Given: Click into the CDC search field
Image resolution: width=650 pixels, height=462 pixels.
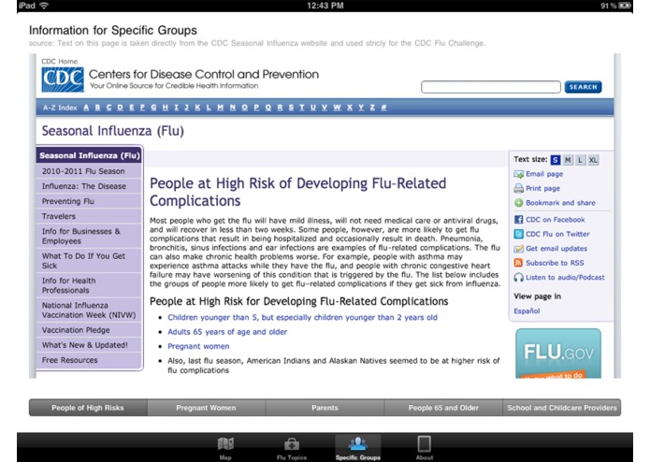Looking at the screenshot, I should click(491, 87).
